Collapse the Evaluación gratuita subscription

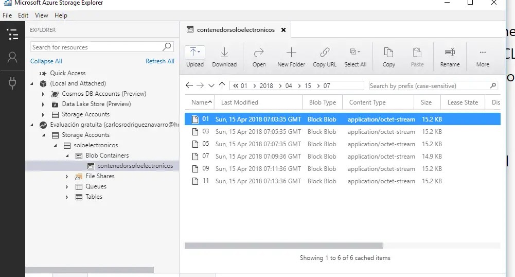coord(32,125)
